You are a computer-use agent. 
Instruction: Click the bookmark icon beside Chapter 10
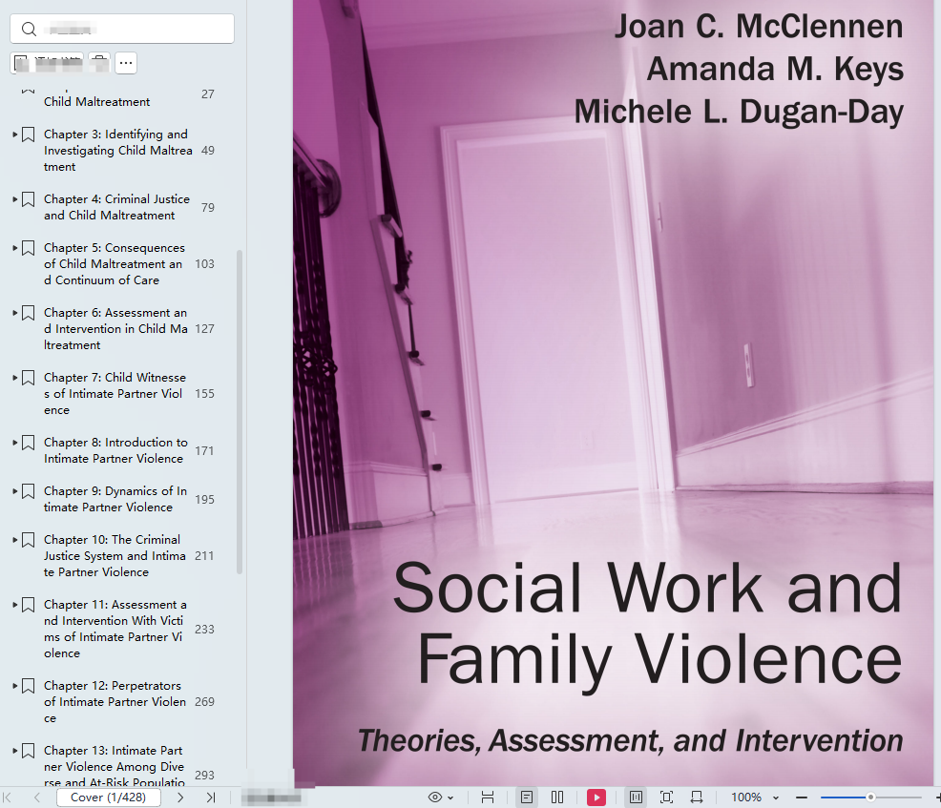(x=29, y=539)
